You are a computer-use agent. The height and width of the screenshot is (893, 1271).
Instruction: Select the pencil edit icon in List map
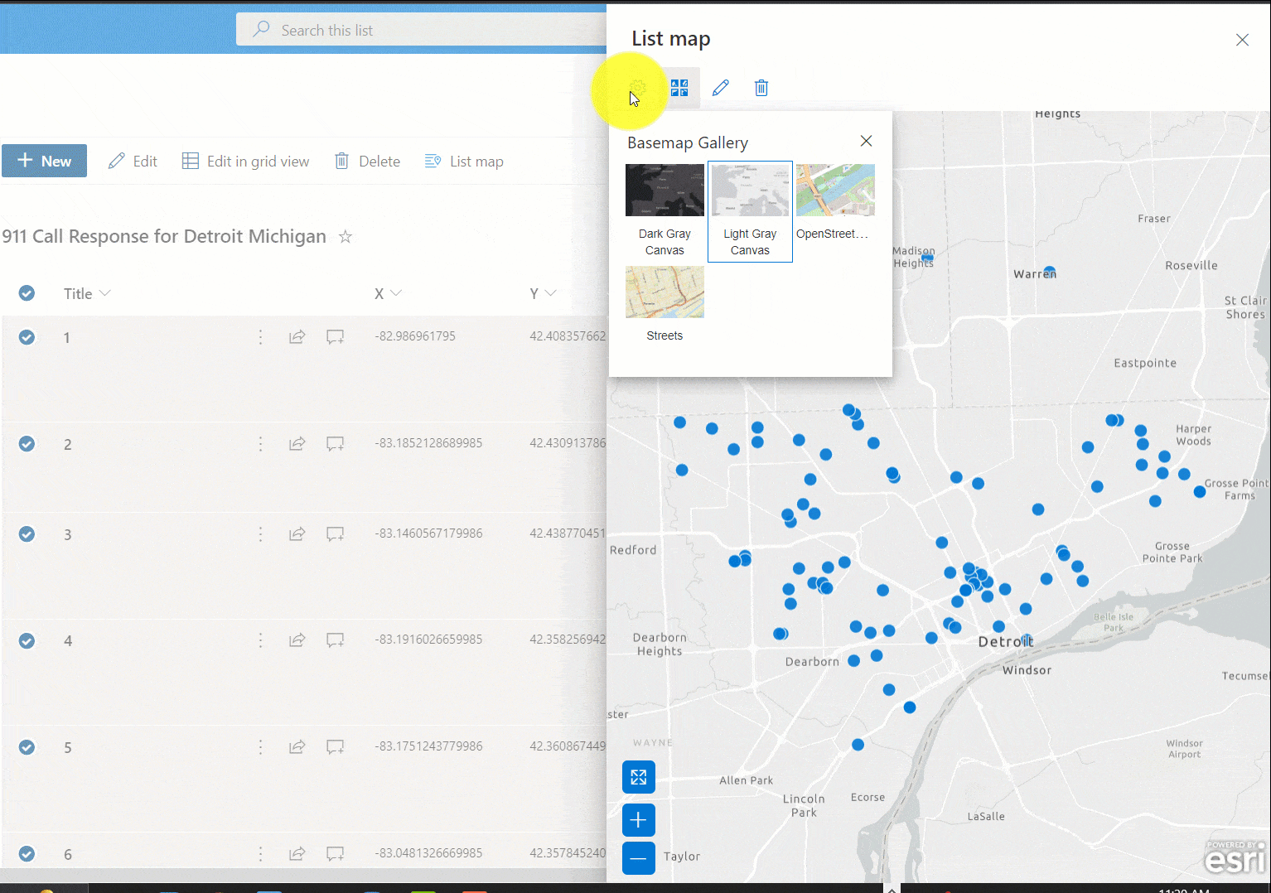720,88
